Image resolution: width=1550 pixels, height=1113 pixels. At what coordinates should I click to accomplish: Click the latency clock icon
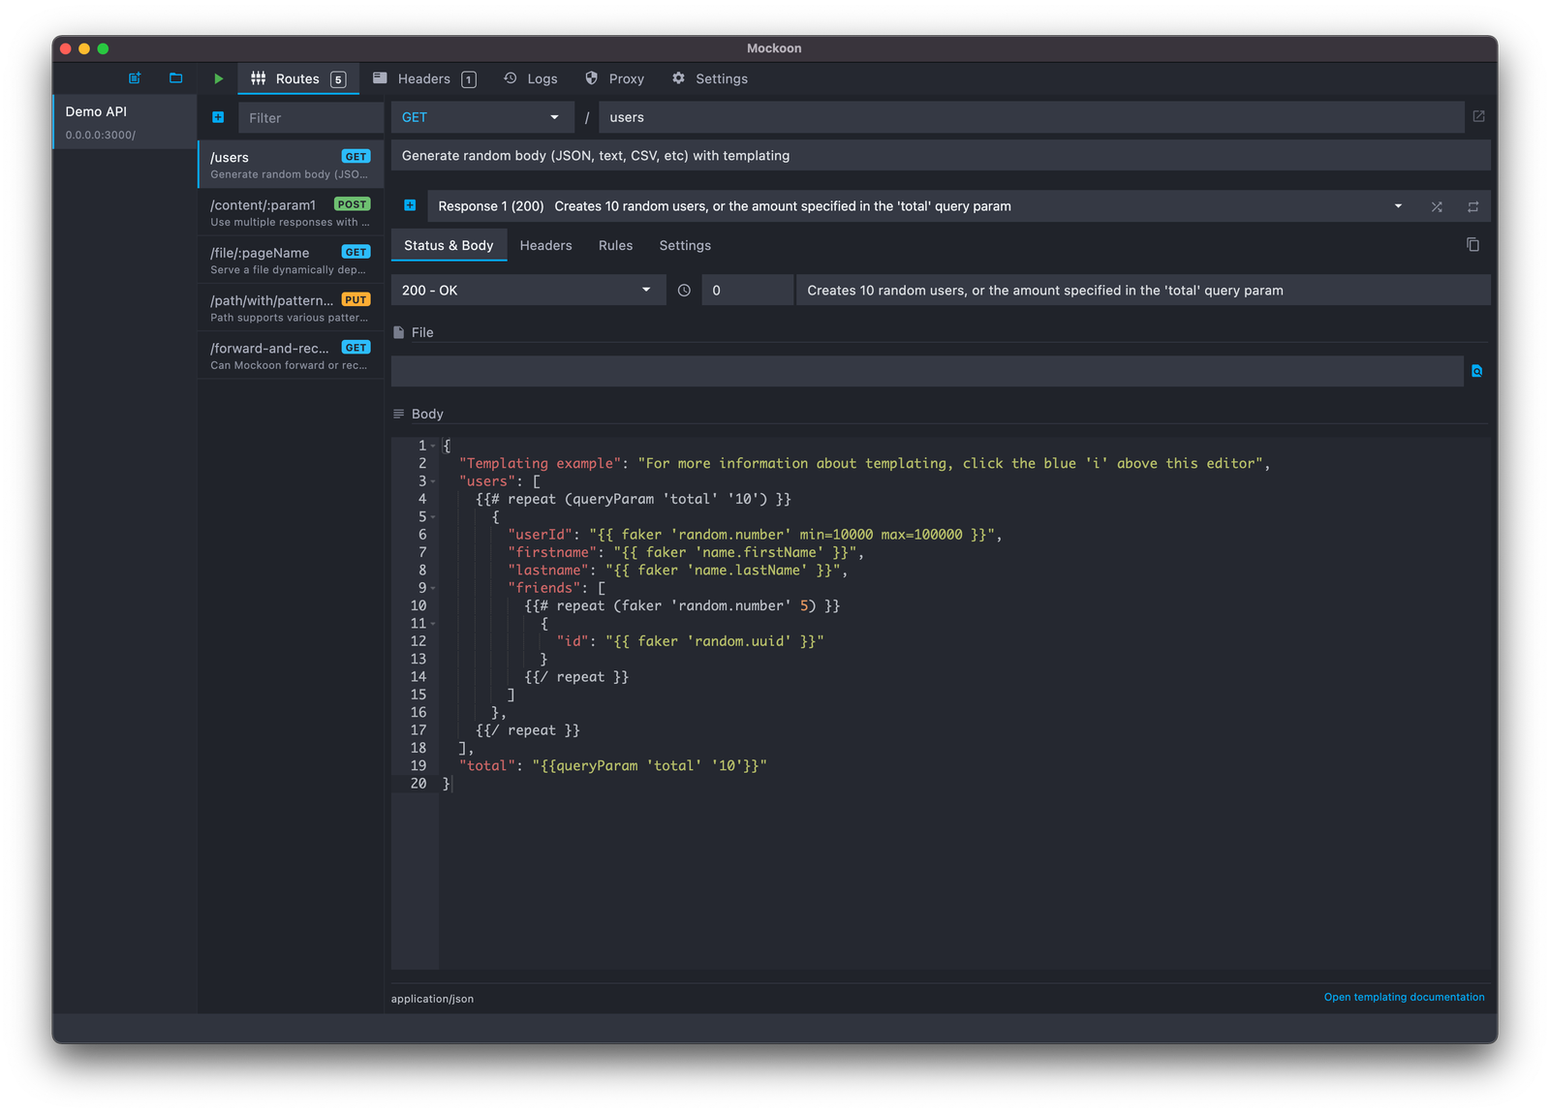click(x=684, y=291)
